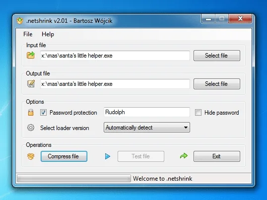Click the gear icon beside loader version

pyautogui.click(x=31, y=128)
